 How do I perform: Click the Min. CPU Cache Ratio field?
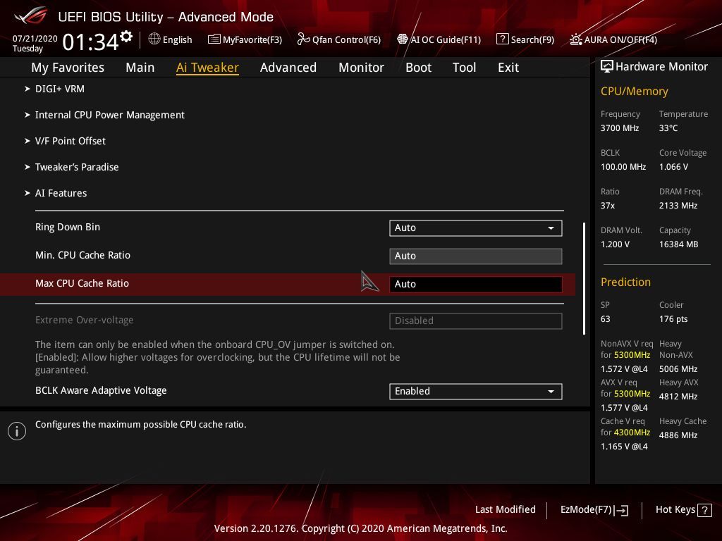point(476,256)
